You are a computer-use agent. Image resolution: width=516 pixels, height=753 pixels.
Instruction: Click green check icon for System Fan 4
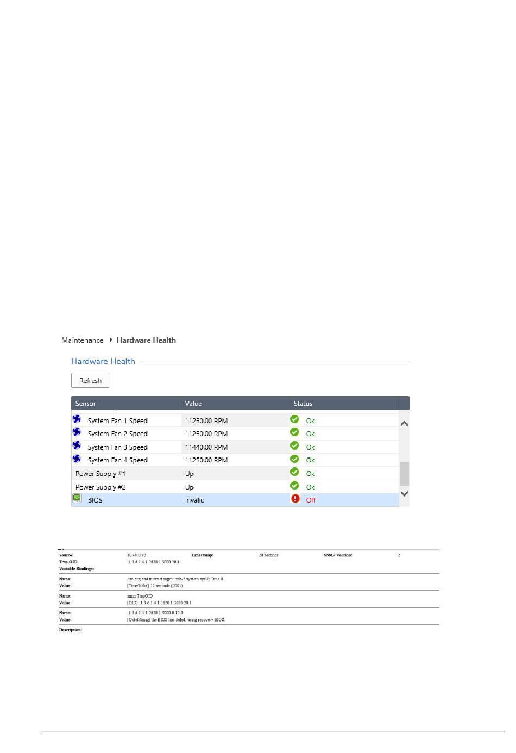click(x=294, y=459)
